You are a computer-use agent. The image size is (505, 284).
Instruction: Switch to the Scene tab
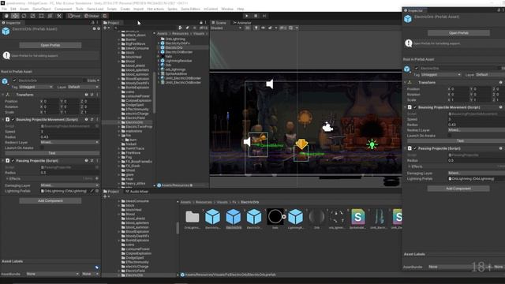(219, 23)
